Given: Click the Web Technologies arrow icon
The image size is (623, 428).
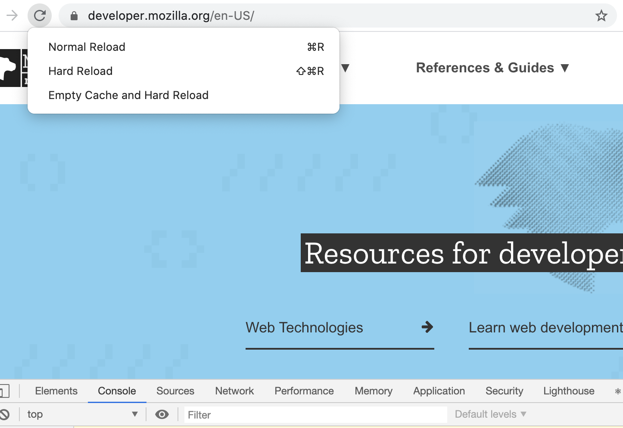Looking at the screenshot, I should click(427, 327).
